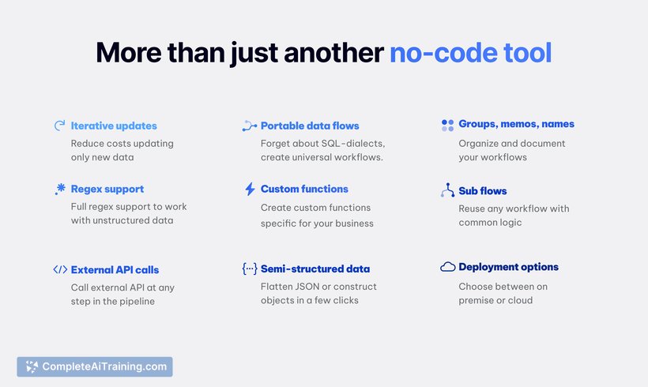Viewport: 648px width, 387px height.
Task: Click the Deployment options cloud icon
Action: coord(447,267)
